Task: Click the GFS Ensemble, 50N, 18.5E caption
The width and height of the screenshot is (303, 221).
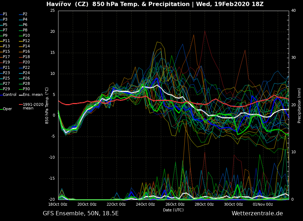Action: point(81,214)
